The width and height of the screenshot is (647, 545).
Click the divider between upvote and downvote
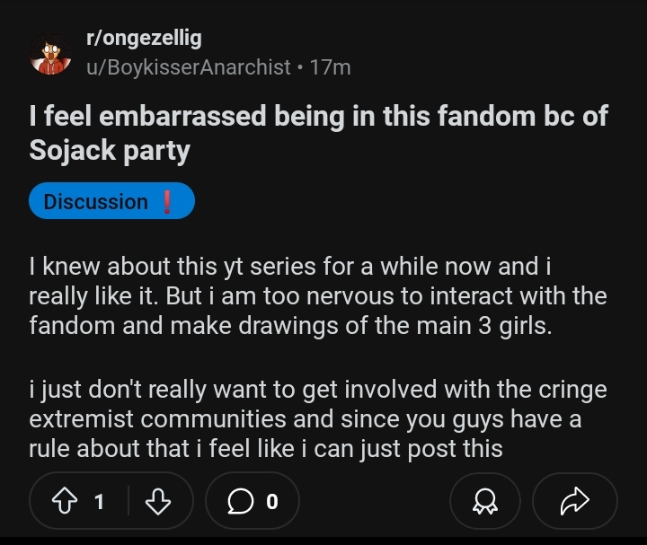pos(129,502)
